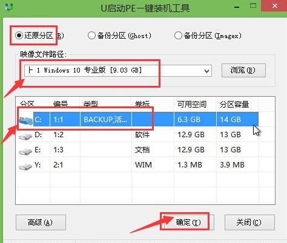Click the 关闭(C) button
Viewport: 287px width, 243px height.
click(x=249, y=222)
